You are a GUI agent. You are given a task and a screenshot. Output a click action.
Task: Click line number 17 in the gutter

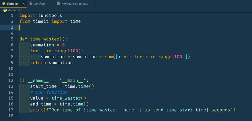[11, 110]
